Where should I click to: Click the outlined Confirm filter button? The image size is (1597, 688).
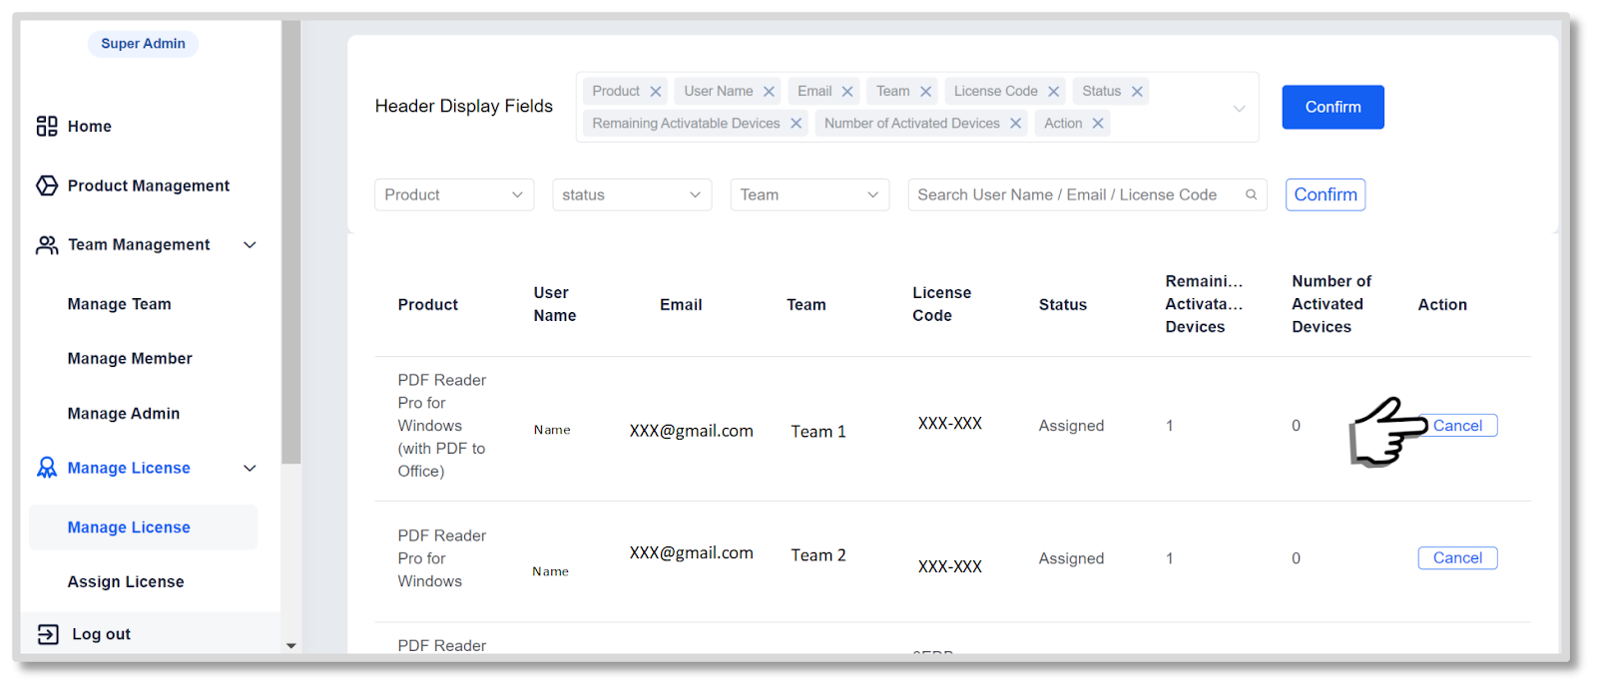[1326, 194]
